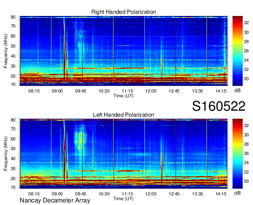This screenshot has width=253, height=205.
Task: Click the 09:45 tick on the upper plot
Action: click(x=80, y=91)
